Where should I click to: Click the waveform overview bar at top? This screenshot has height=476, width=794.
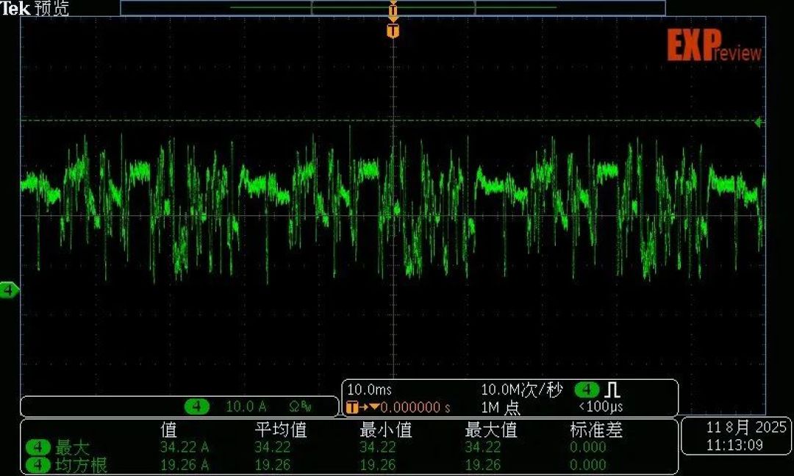pyautogui.click(x=393, y=7)
